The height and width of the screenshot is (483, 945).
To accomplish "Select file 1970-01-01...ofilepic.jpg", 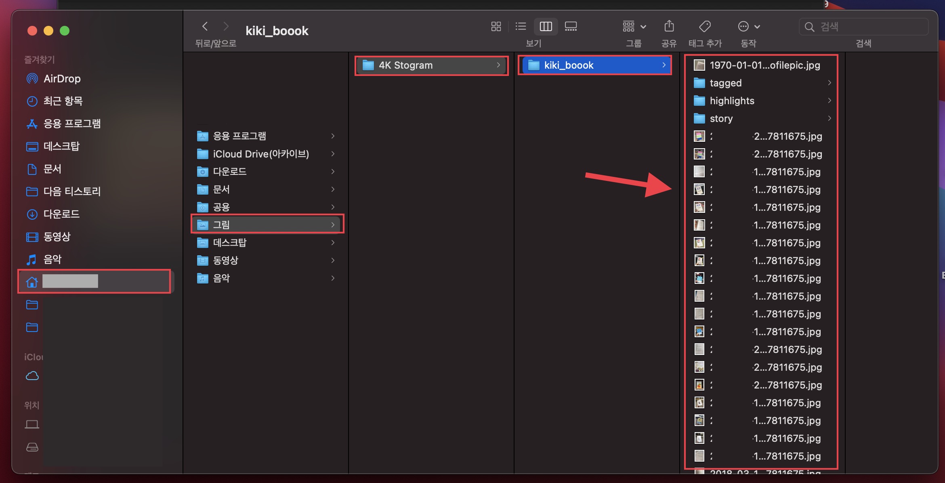I will (x=764, y=65).
